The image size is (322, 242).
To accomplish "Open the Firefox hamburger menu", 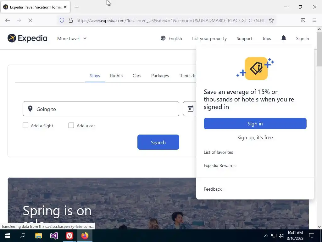I will [x=314, y=20].
